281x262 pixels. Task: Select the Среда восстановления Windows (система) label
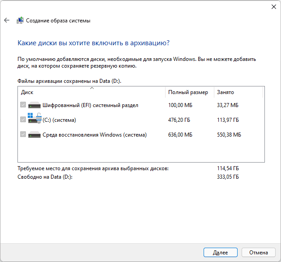coord(94,135)
